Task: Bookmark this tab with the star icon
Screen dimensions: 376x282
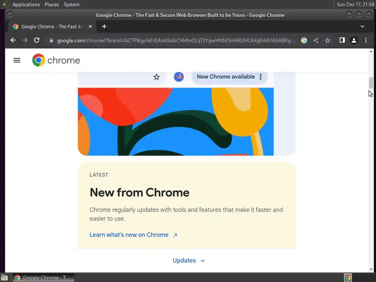Action: tap(328, 40)
